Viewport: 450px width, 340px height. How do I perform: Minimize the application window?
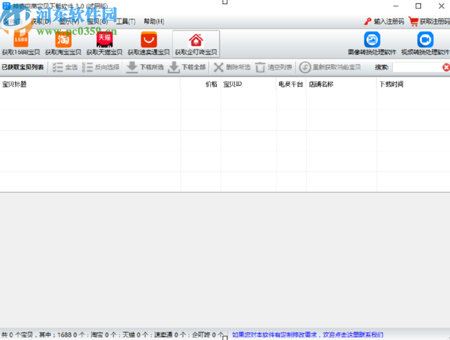396,6
